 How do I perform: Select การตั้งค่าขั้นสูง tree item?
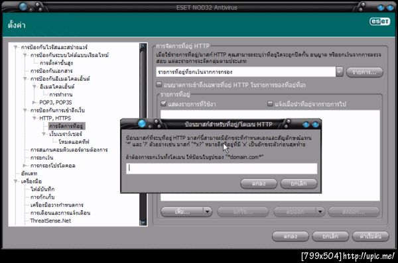tap(56, 63)
